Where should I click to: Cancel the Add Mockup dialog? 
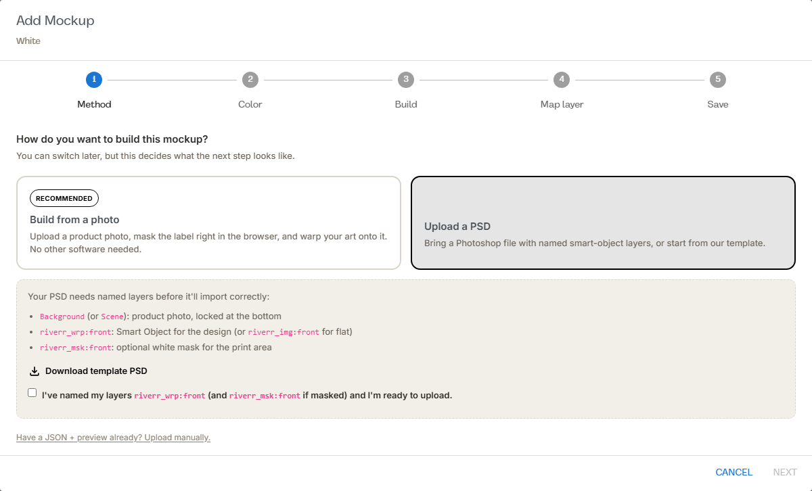tap(734, 472)
